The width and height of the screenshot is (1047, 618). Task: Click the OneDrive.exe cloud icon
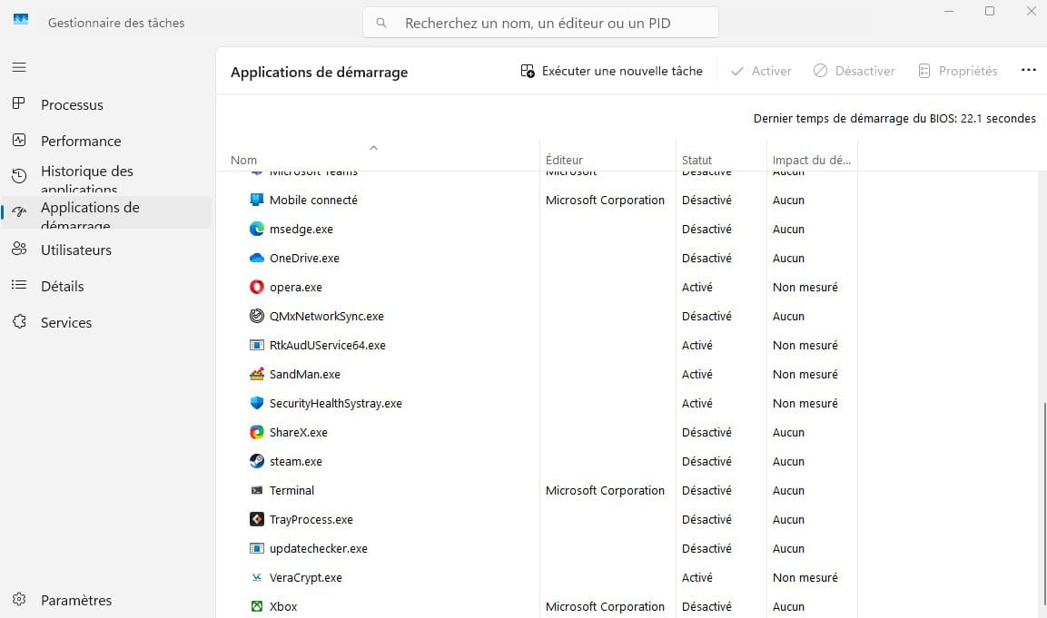(256, 258)
